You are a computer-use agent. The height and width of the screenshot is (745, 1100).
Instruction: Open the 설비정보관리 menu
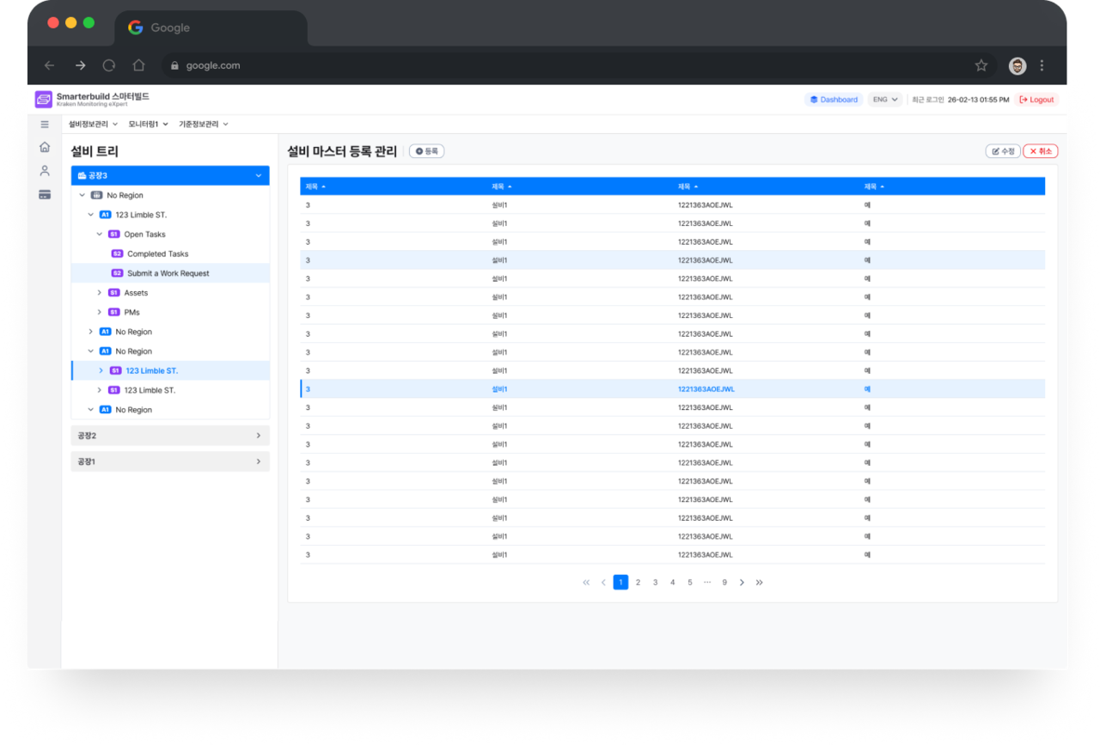[93, 125]
